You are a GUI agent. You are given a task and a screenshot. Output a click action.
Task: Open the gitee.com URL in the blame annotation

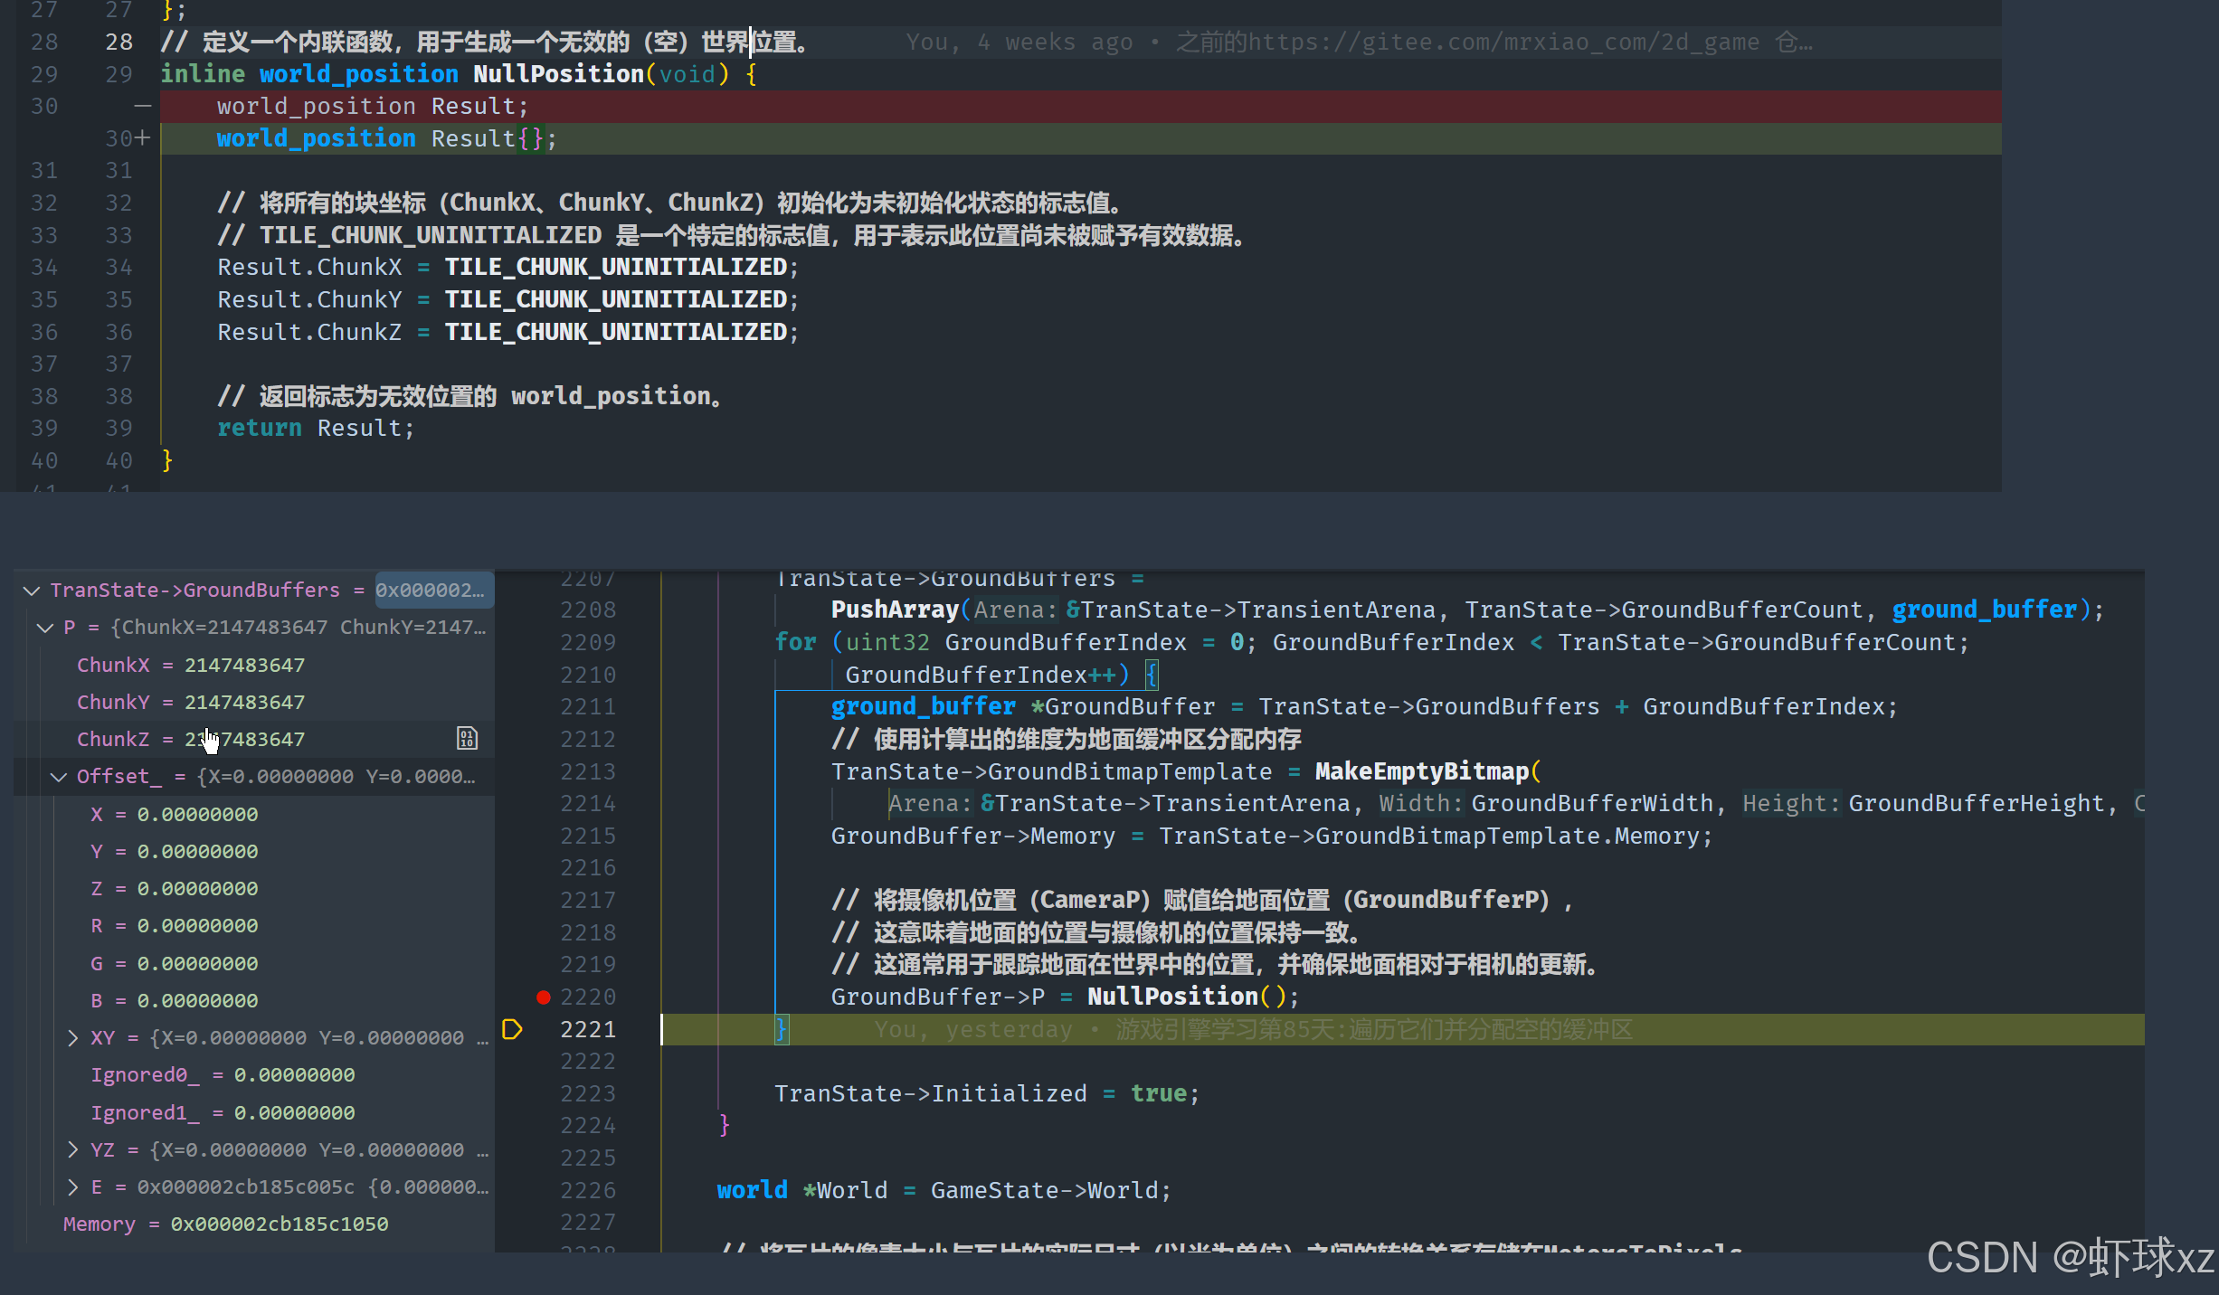[1503, 43]
